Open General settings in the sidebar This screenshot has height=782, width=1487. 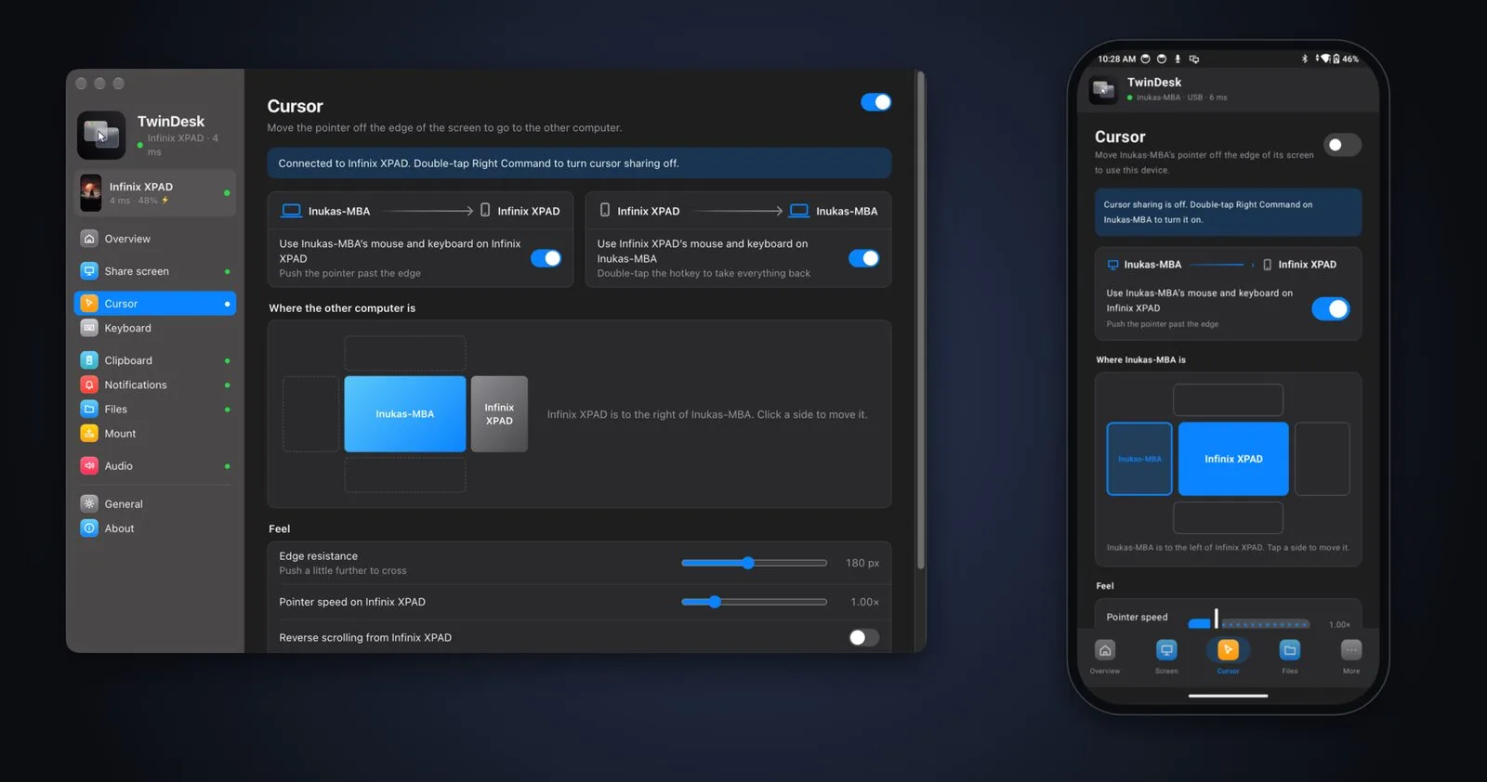click(x=154, y=504)
